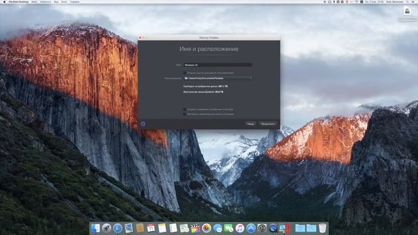Open iTunes music note dock icon
Viewport: 418px width, 235px height.
click(240, 228)
